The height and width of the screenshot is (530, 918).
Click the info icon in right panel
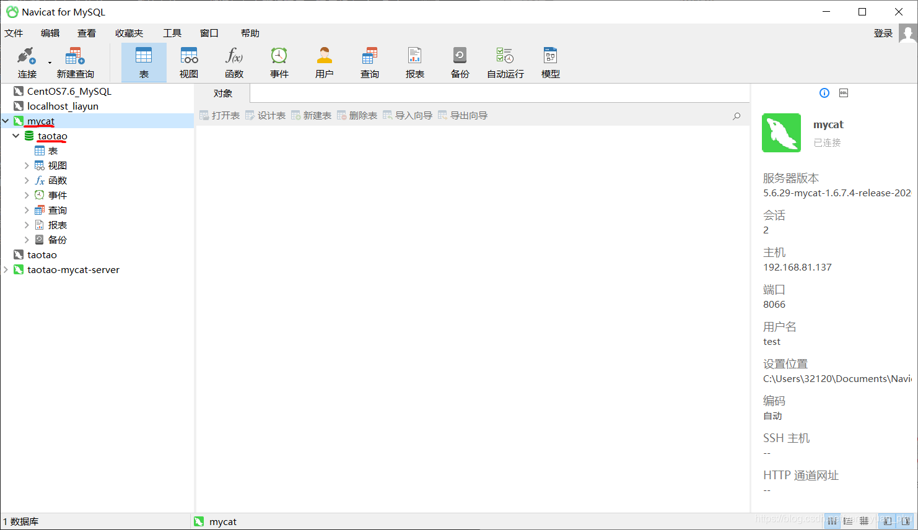coord(824,93)
